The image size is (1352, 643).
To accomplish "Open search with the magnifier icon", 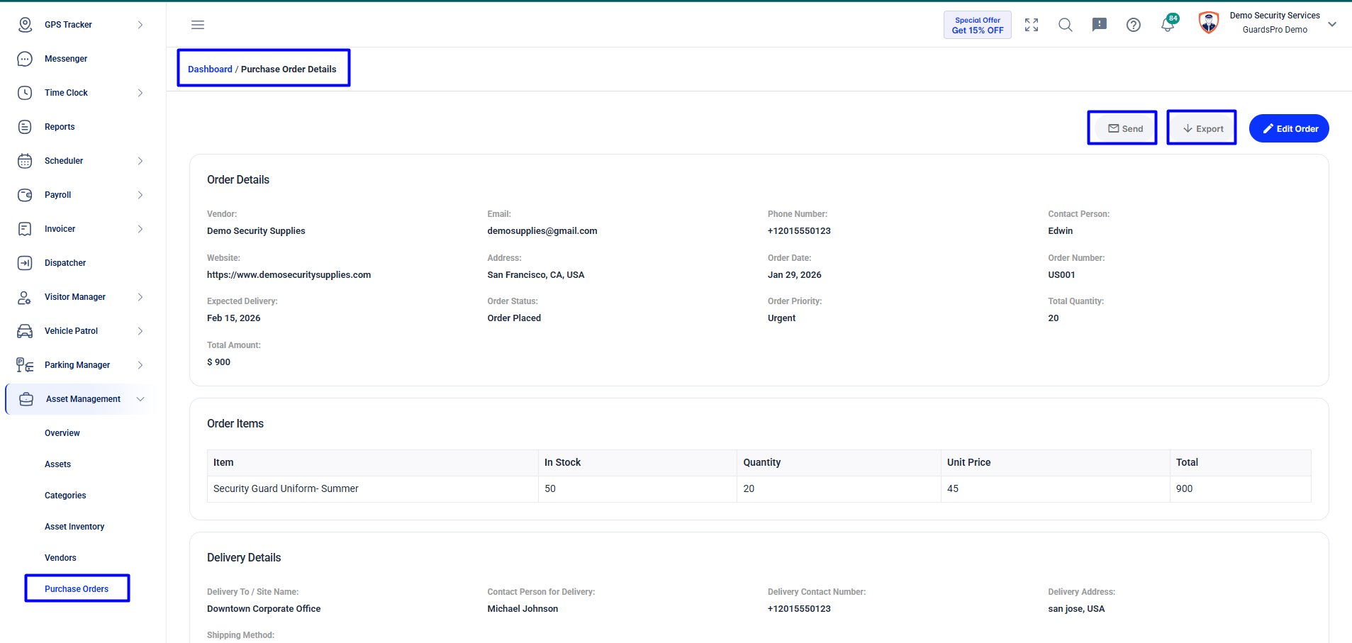I will 1066,25.
